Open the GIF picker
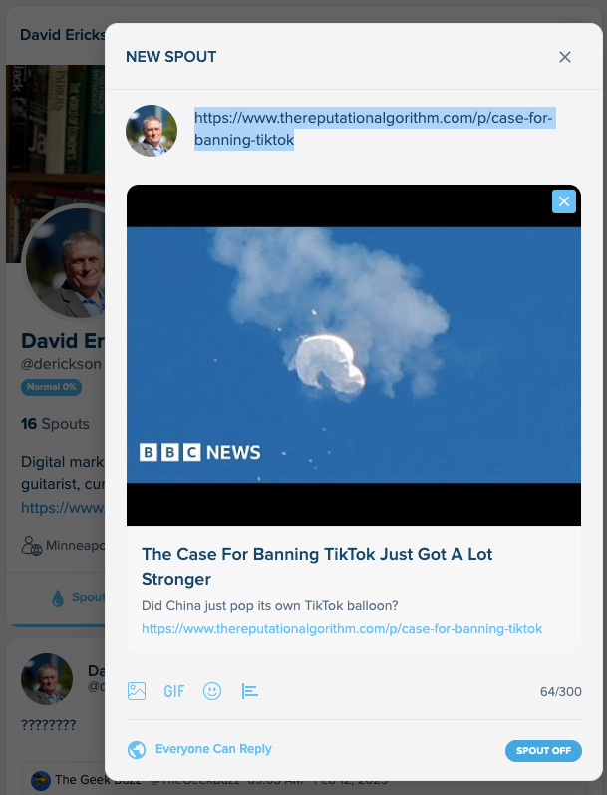This screenshot has width=607, height=795. (173, 691)
